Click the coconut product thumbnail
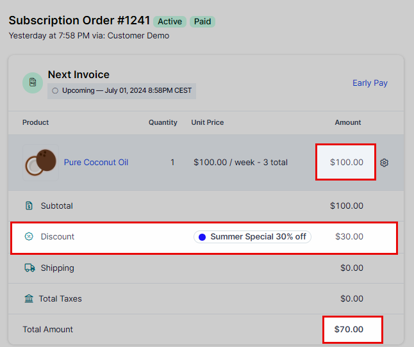Image resolution: width=414 pixels, height=347 pixels. (x=40, y=163)
